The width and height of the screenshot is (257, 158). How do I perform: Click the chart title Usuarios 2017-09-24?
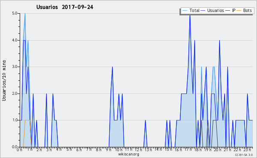pos(65,7)
